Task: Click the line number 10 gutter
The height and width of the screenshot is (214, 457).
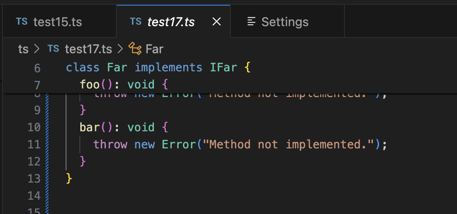Action: point(34,127)
